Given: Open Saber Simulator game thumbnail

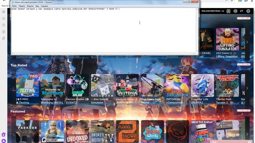Looking at the screenshot, I should (177, 85).
